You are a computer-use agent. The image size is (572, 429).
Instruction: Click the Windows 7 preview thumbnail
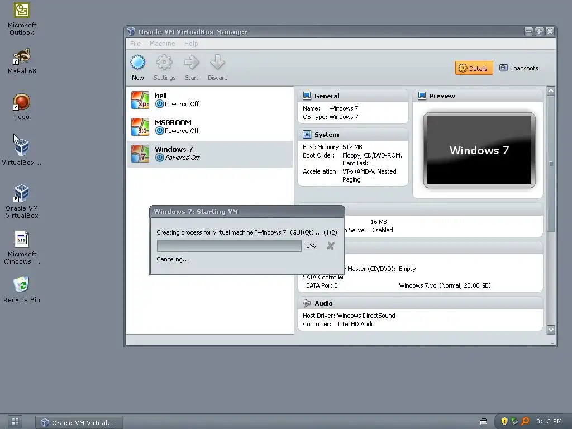tap(479, 150)
